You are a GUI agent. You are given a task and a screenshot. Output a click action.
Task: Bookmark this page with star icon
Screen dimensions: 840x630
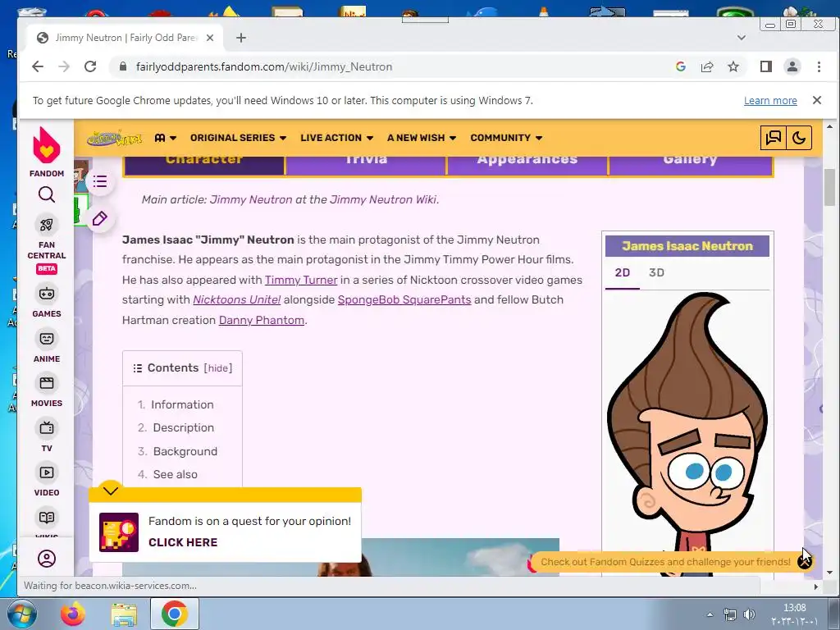(733, 66)
